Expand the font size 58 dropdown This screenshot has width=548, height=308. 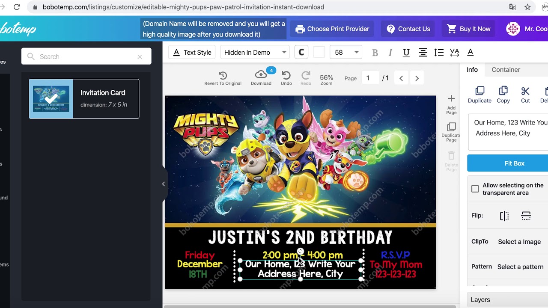[x=346, y=52]
